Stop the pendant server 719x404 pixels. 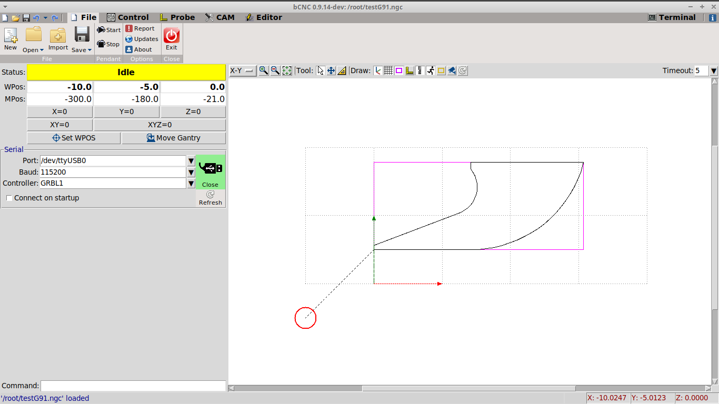point(108,44)
